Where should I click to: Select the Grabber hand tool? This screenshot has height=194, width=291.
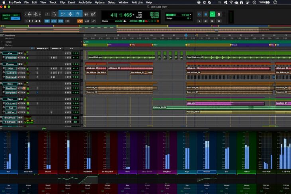pos(78,14)
